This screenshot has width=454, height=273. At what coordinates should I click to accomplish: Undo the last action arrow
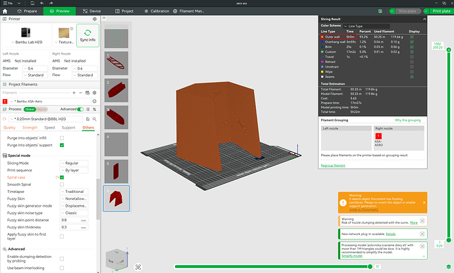tap(42, 3)
